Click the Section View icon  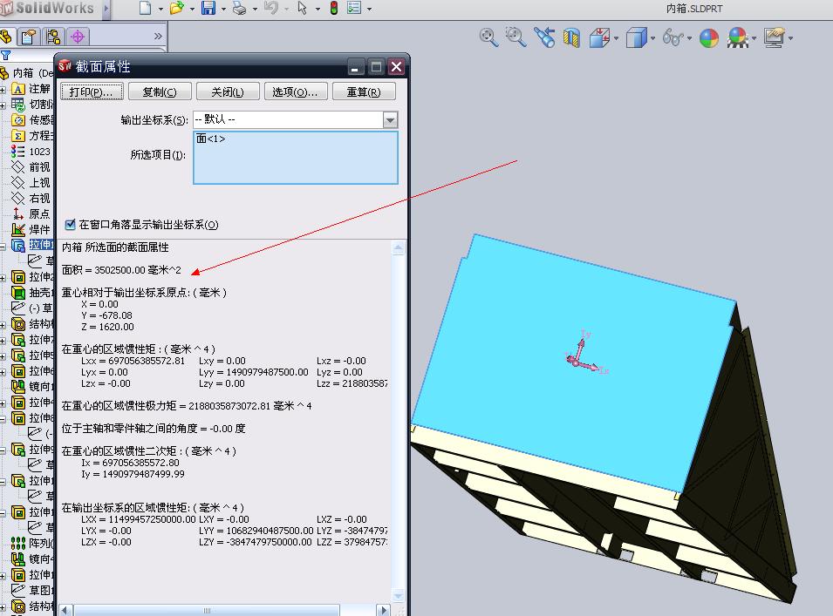571,37
